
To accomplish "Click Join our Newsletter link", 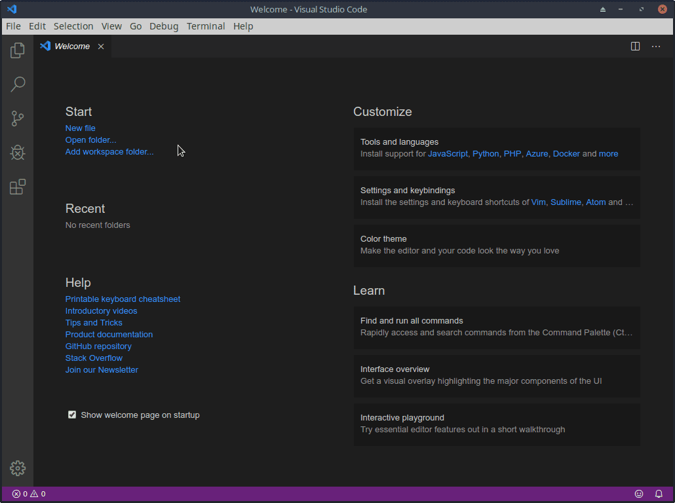I will (x=102, y=370).
